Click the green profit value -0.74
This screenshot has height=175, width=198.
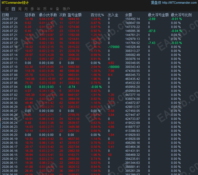pyautogui.click(x=71, y=87)
